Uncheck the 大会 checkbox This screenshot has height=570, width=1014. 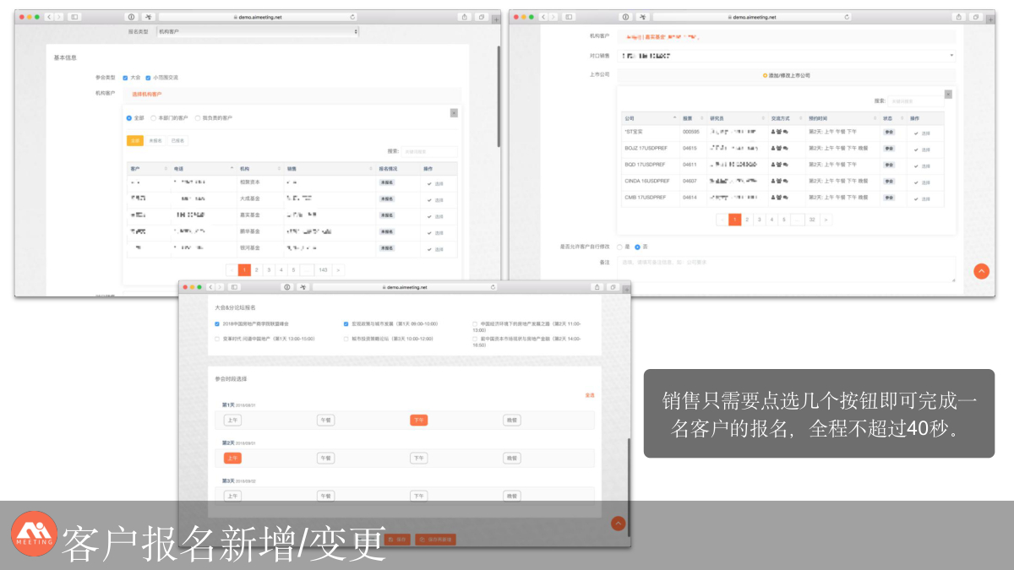[x=125, y=77]
